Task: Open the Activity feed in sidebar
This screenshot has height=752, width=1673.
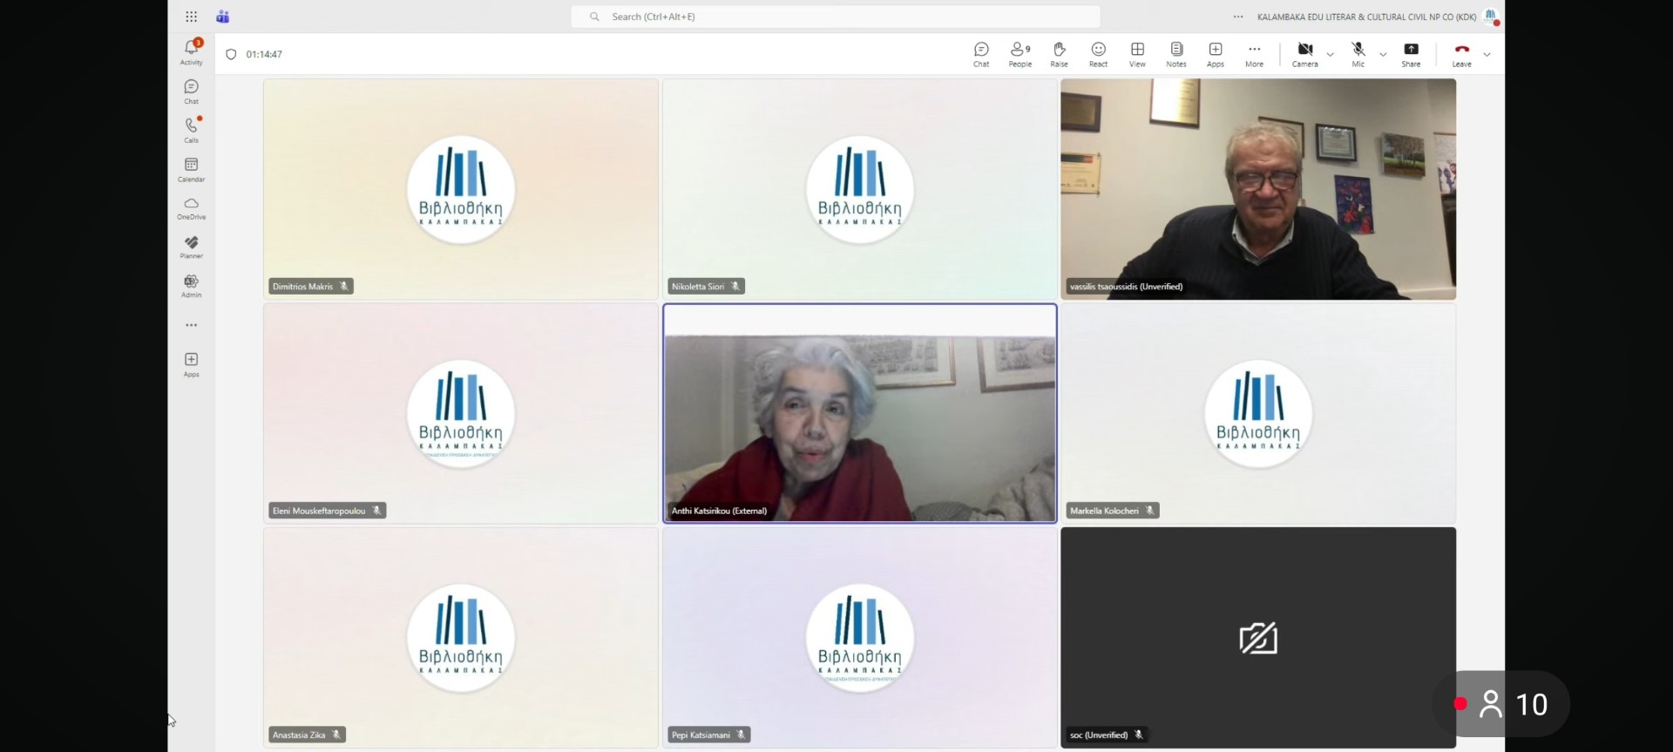Action: click(x=191, y=51)
